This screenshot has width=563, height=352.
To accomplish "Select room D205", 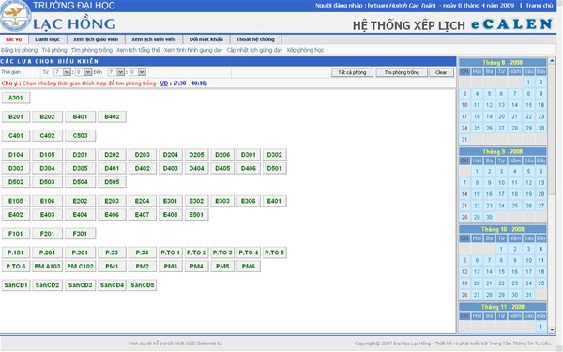I will click(x=196, y=155).
